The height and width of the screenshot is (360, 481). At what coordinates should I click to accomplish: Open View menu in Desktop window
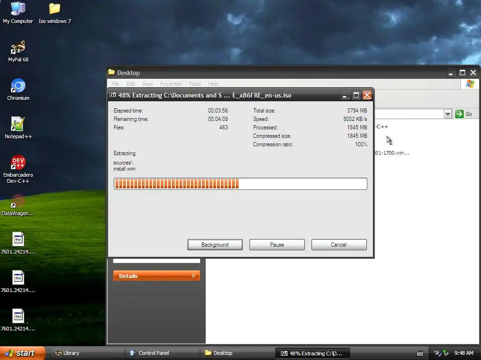coord(147,84)
